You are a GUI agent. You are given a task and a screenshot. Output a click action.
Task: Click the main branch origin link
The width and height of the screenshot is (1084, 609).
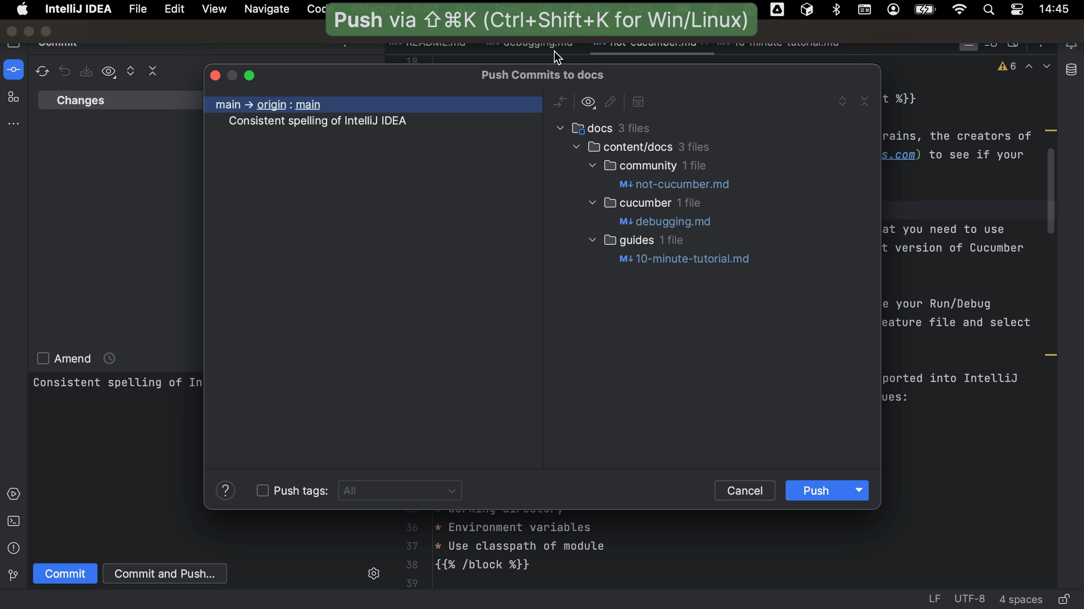coord(271,104)
